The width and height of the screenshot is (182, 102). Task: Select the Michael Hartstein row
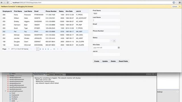click(x=45, y=35)
